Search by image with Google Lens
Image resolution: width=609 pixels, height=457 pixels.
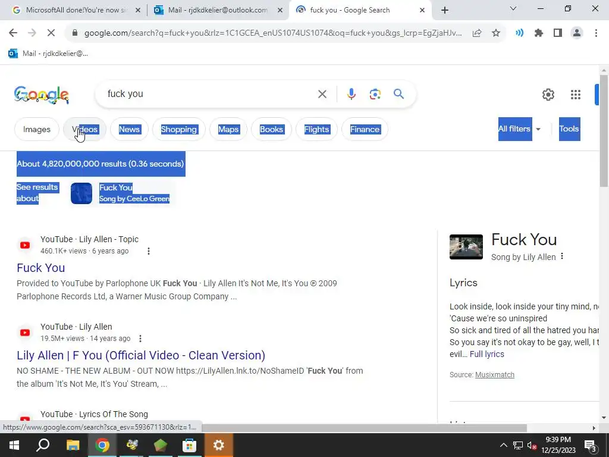pyautogui.click(x=375, y=94)
